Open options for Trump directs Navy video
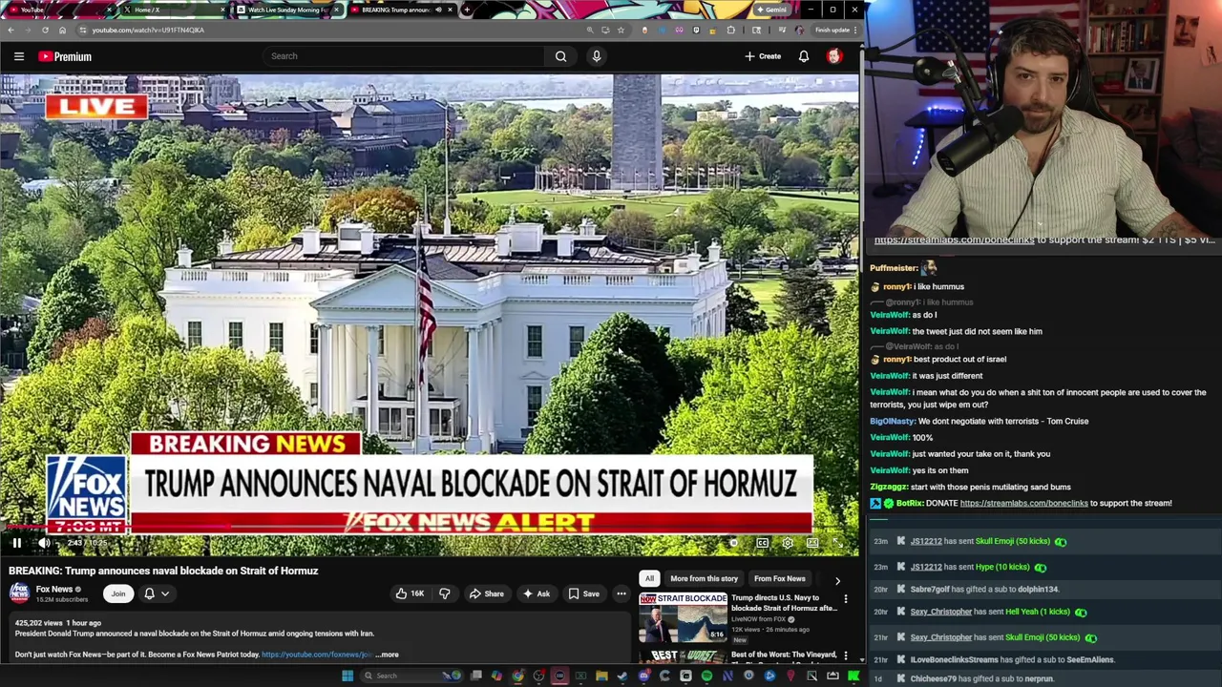This screenshot has height=687, width=1222. point(845,599)
